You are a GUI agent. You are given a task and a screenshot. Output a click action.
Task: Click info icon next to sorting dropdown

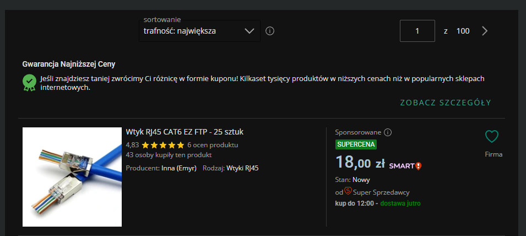click(x=270, y=31)
